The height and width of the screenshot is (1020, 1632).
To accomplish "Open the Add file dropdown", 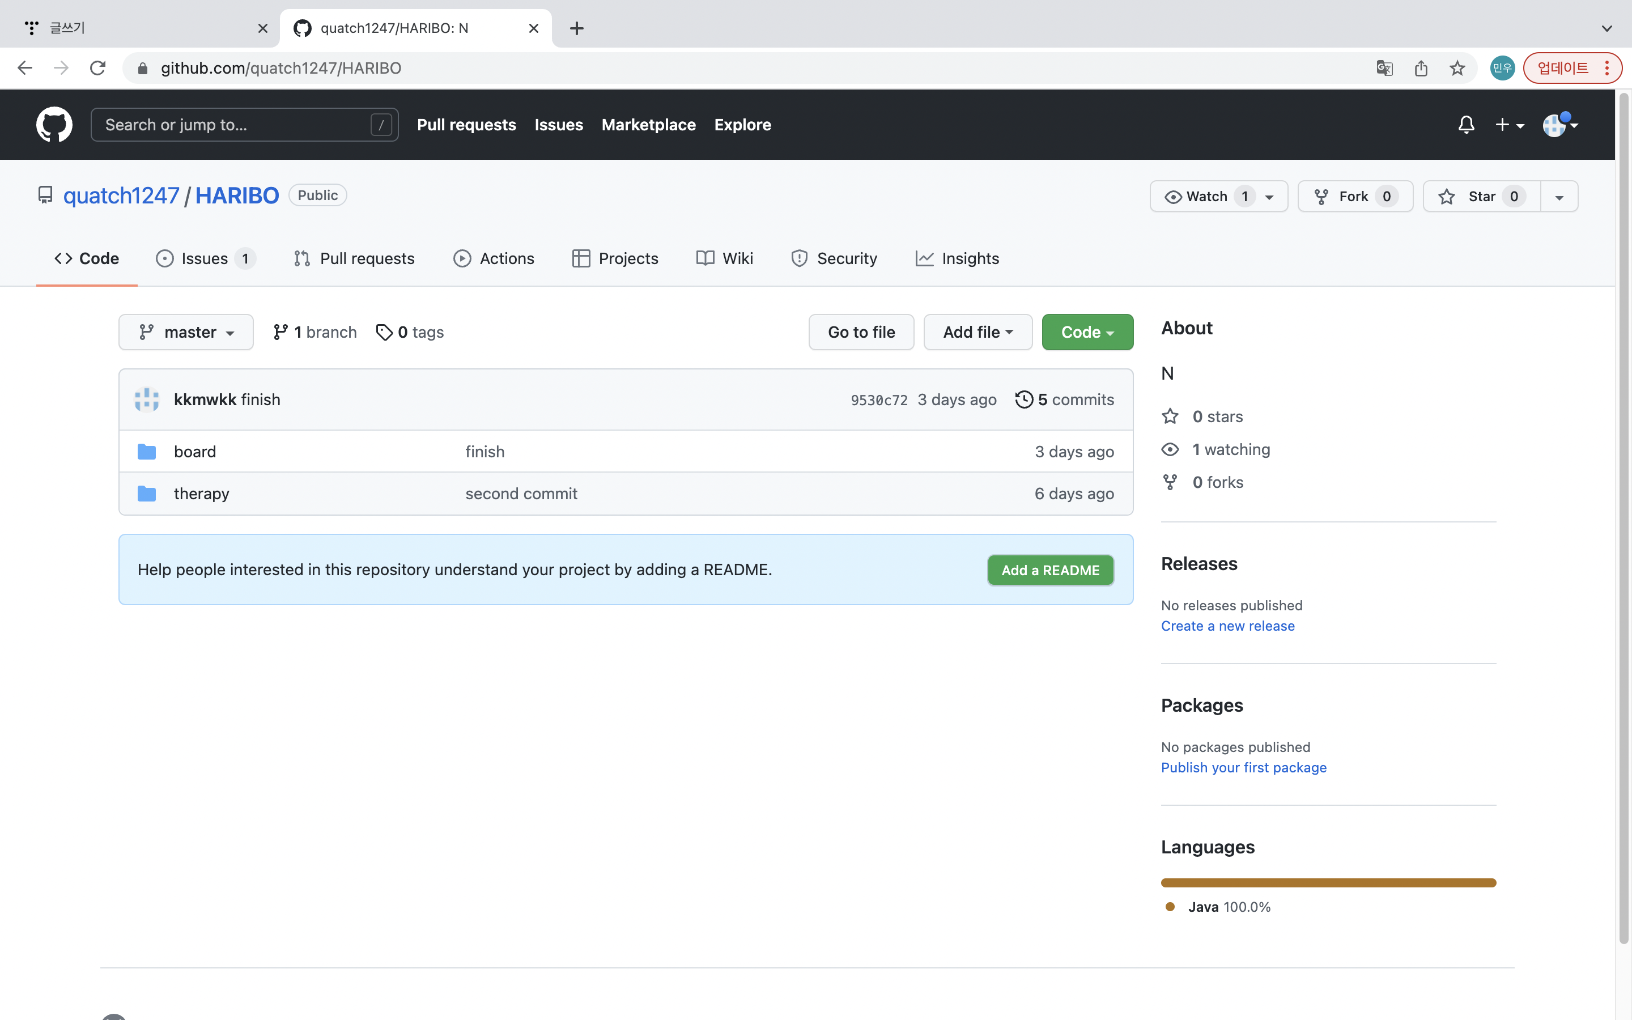I will pos(977,332).
